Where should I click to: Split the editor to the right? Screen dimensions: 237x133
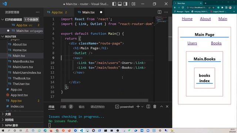pyautogui.click(x=160, y=12)
